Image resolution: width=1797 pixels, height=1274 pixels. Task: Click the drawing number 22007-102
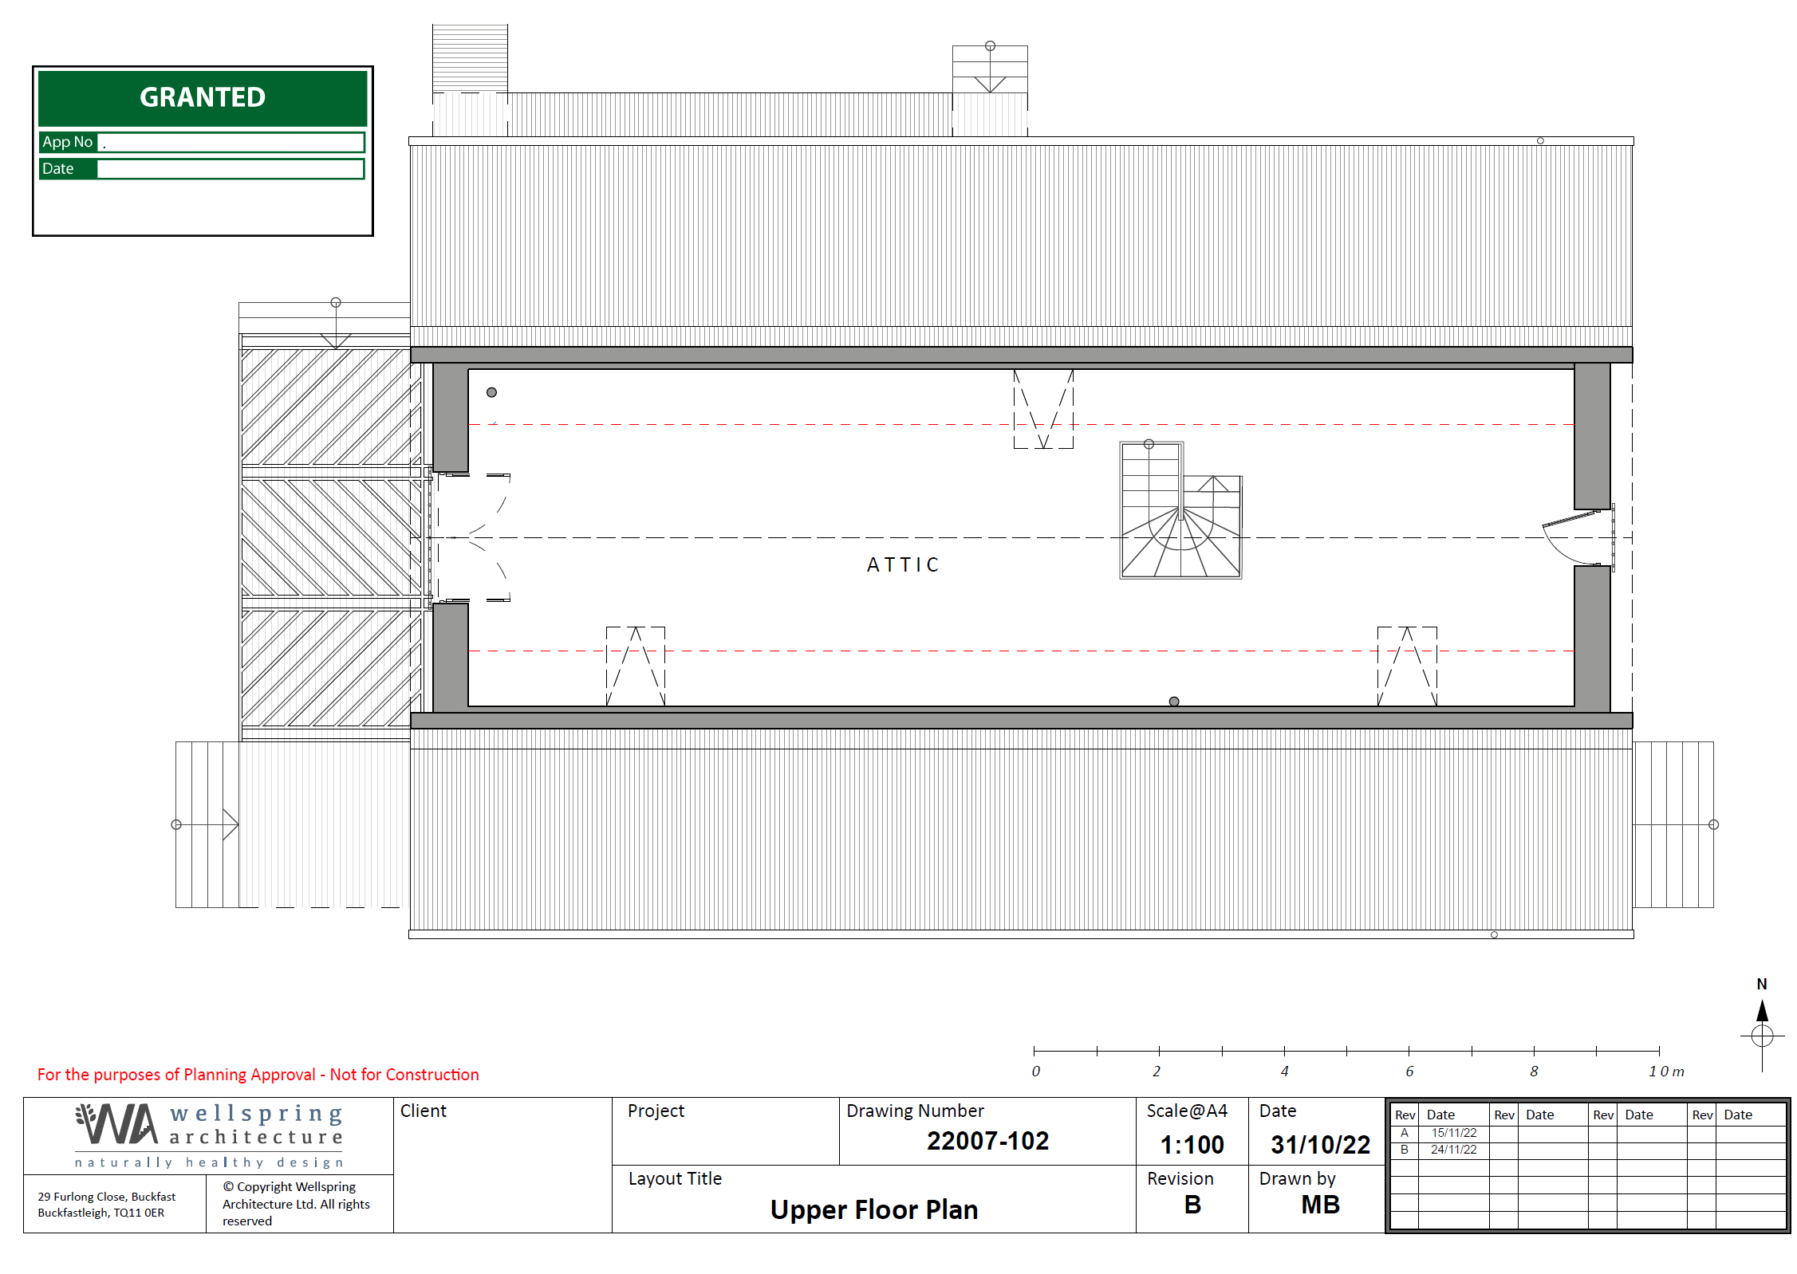[987, 1141]
